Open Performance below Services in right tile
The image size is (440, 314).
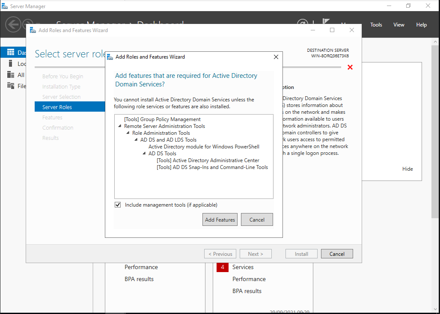pos(249,279)
